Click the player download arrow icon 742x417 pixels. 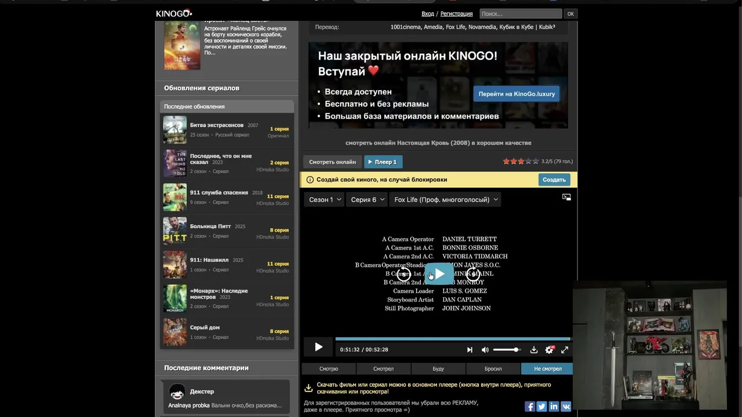click(534, 350)
